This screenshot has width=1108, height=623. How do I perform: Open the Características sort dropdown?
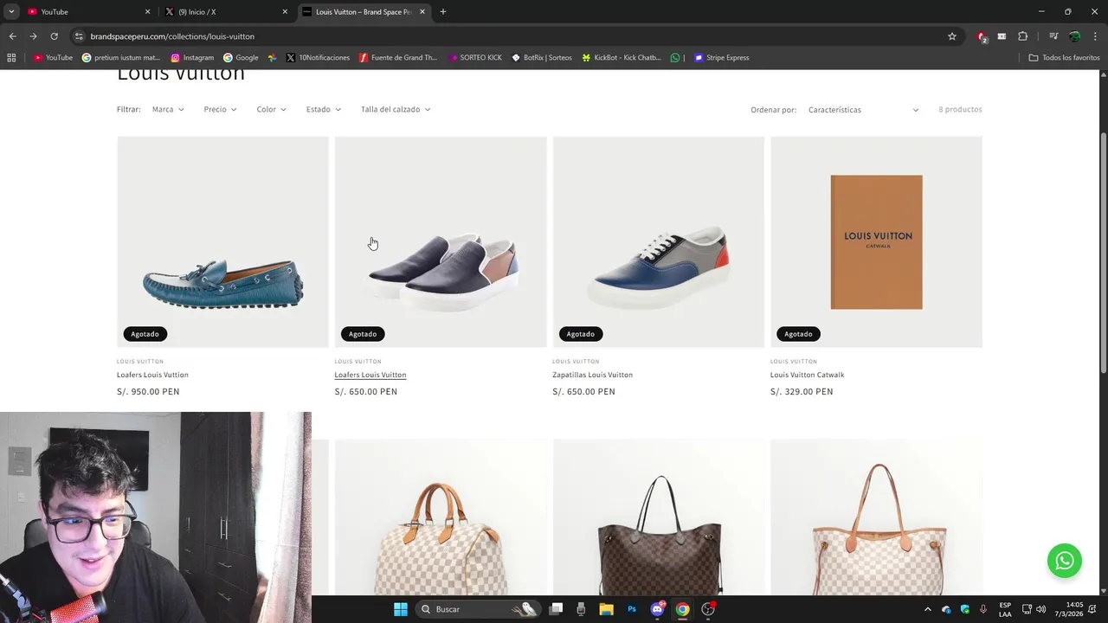coord(863,110)
